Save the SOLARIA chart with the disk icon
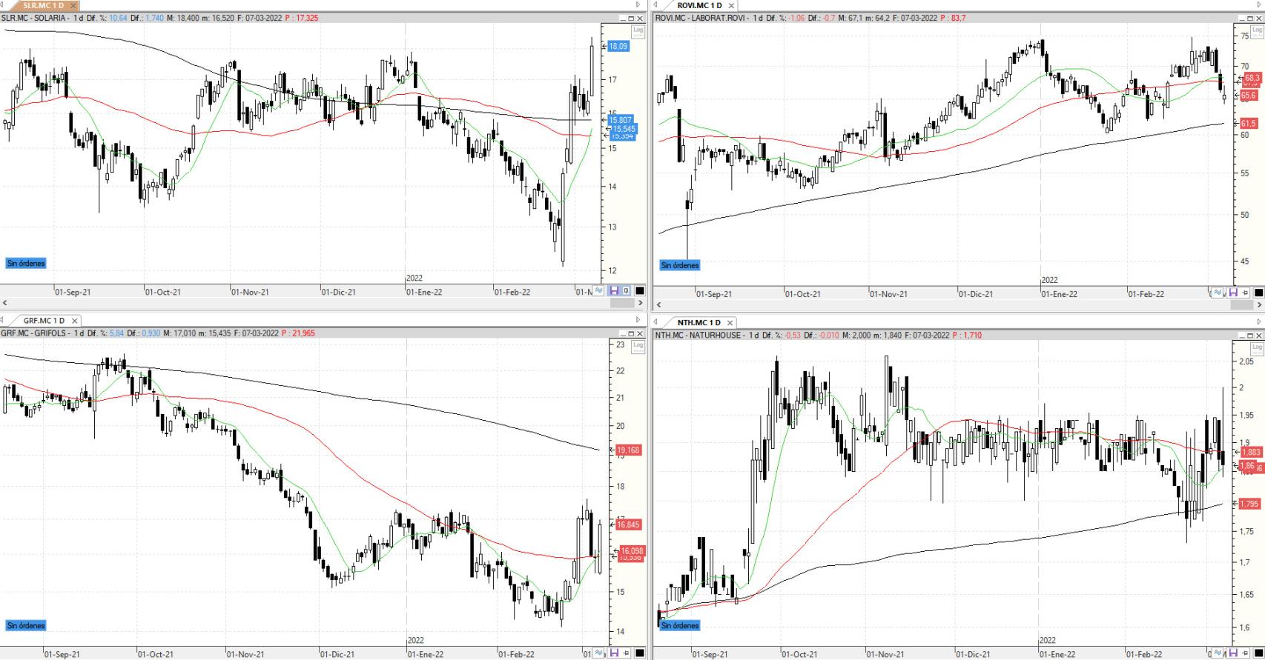The width and height of the screenshot is (1265, 660). pyautogui.click(x=613, y=291)
